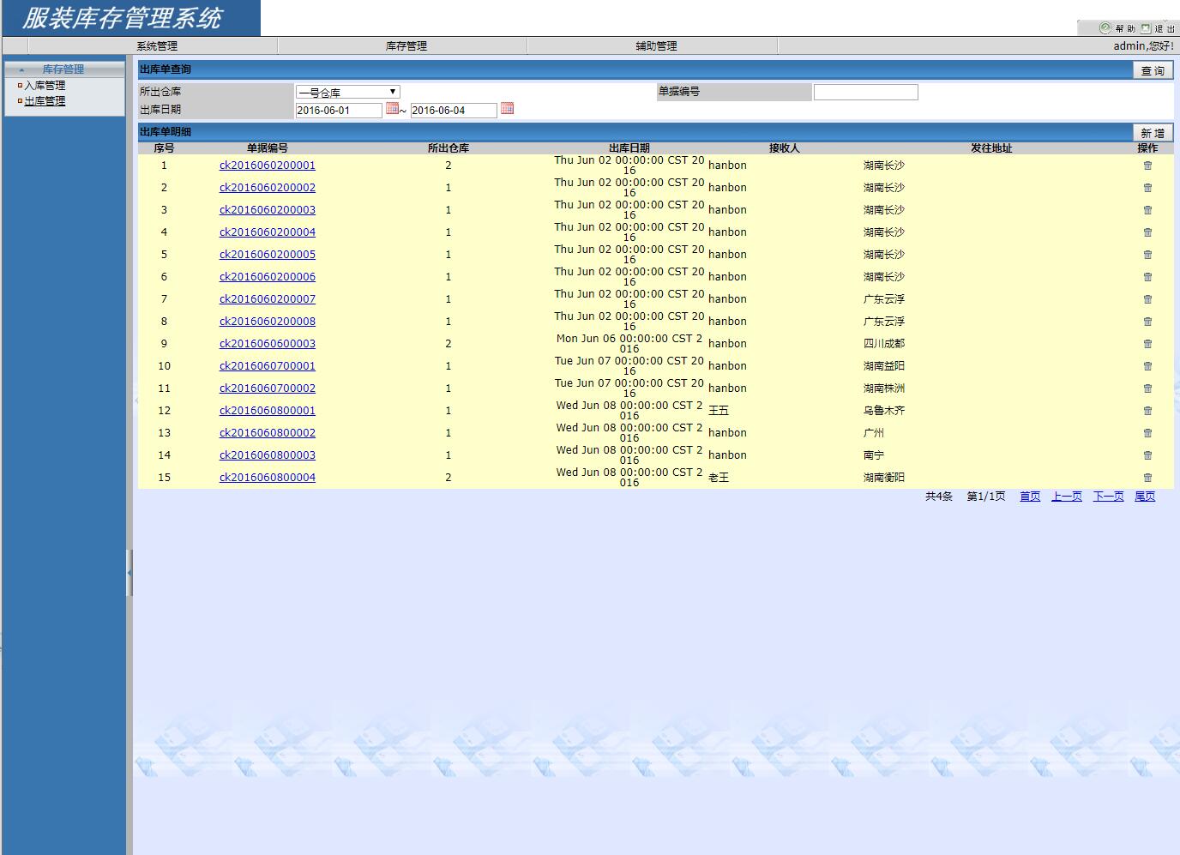Open the 所出仓库 warehouse dropdown
Image resolution: width=1180 pixels, height=855 pixels.
tap(347, 92)
